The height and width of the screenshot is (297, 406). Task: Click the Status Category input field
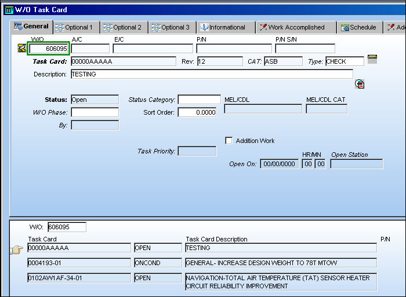click(x=200, y=100)
